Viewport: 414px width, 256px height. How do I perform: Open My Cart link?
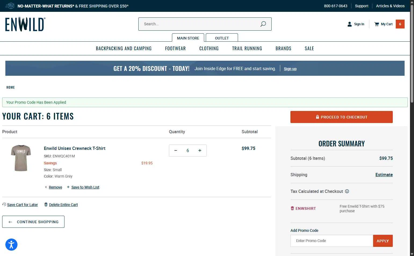coord(384,24)
